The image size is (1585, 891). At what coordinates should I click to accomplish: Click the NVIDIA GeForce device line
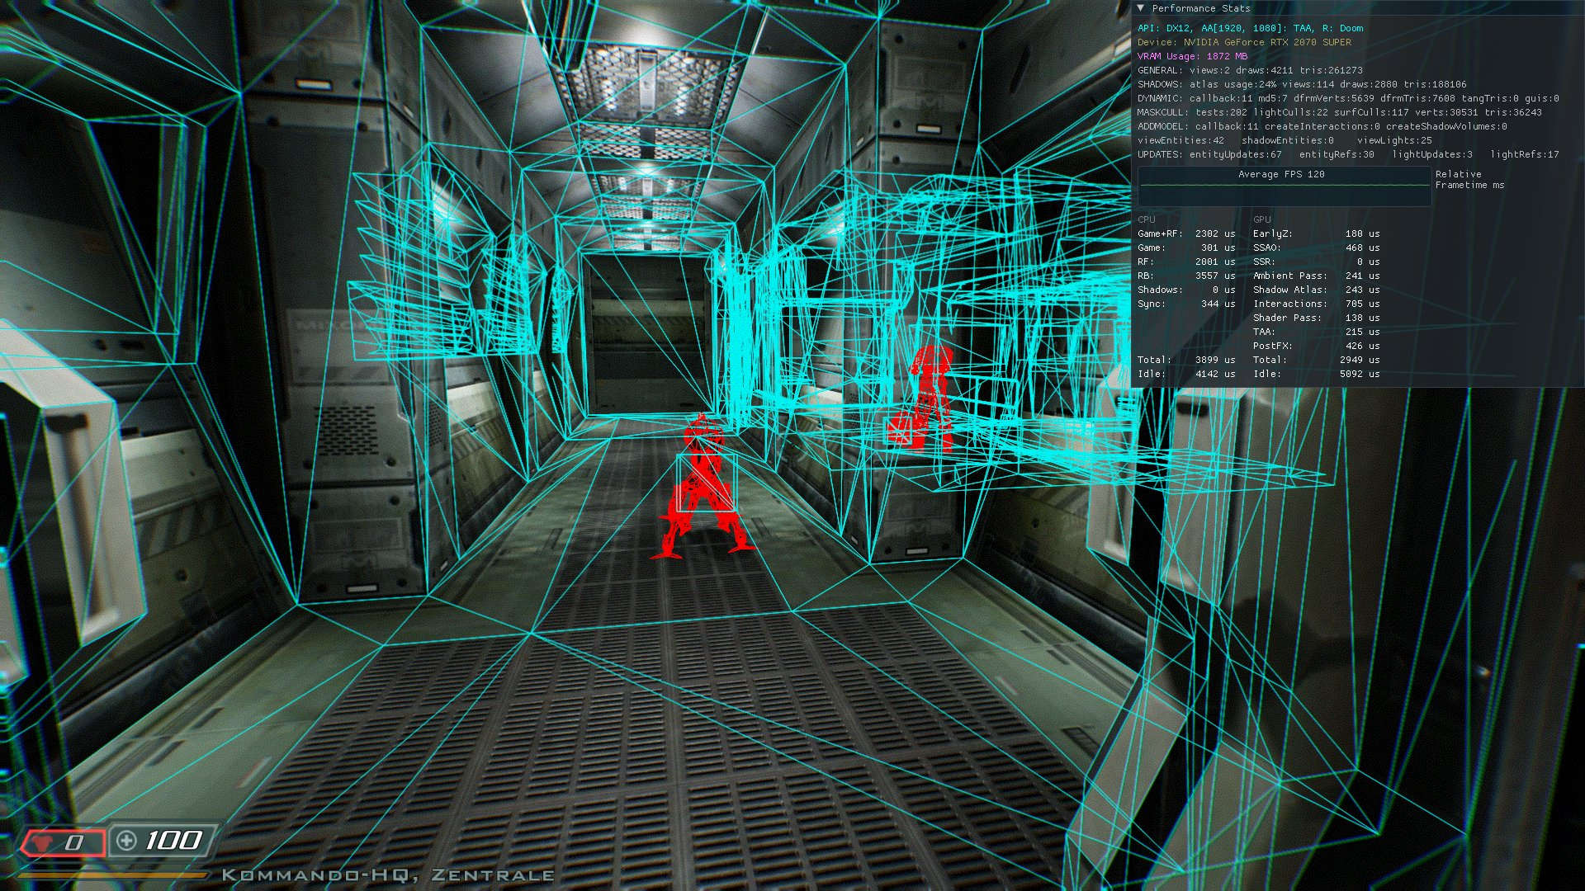pos(1244,42)
